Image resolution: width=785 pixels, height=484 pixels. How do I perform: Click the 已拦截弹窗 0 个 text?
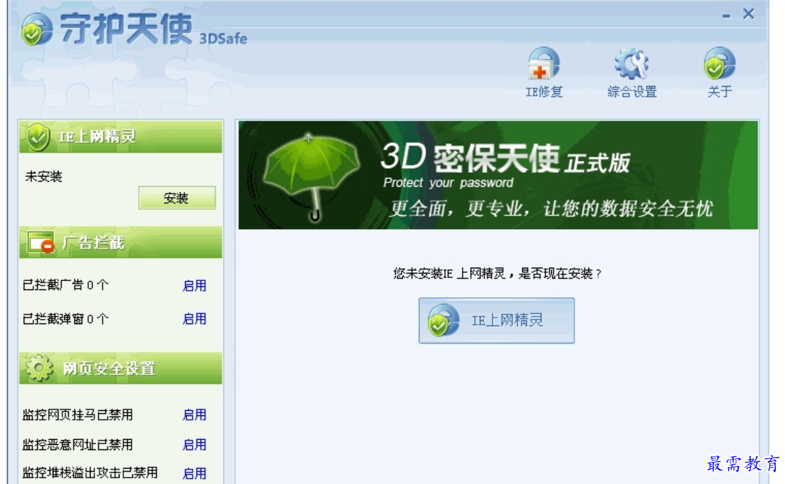tap(66, 318)
